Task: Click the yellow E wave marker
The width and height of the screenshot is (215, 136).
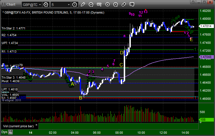Action: pyautogui.click(x=192, y=40)
